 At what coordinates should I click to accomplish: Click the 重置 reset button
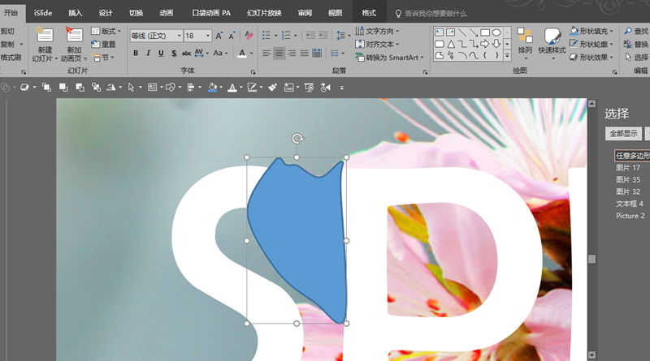(x=104, y=45)
